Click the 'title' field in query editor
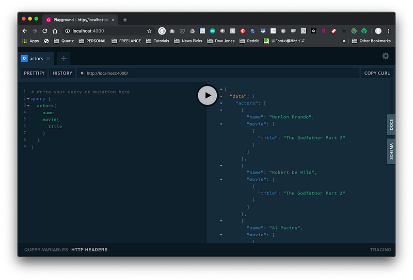The height and width of the screenshot is (280, 413). [x=55, y=127]
